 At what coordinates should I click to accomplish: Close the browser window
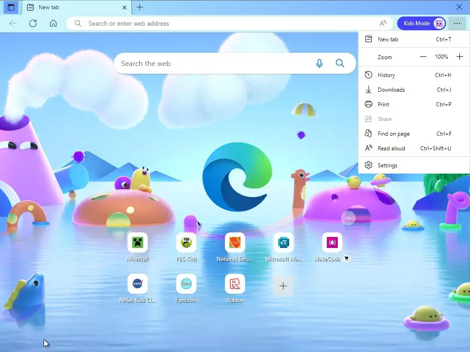click(x=459, y=7)
